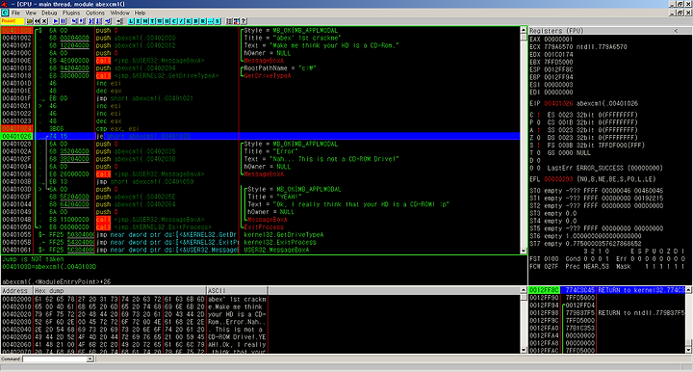Open Breakpoints window with B icon
693x372 pixels.
[195, 21]
